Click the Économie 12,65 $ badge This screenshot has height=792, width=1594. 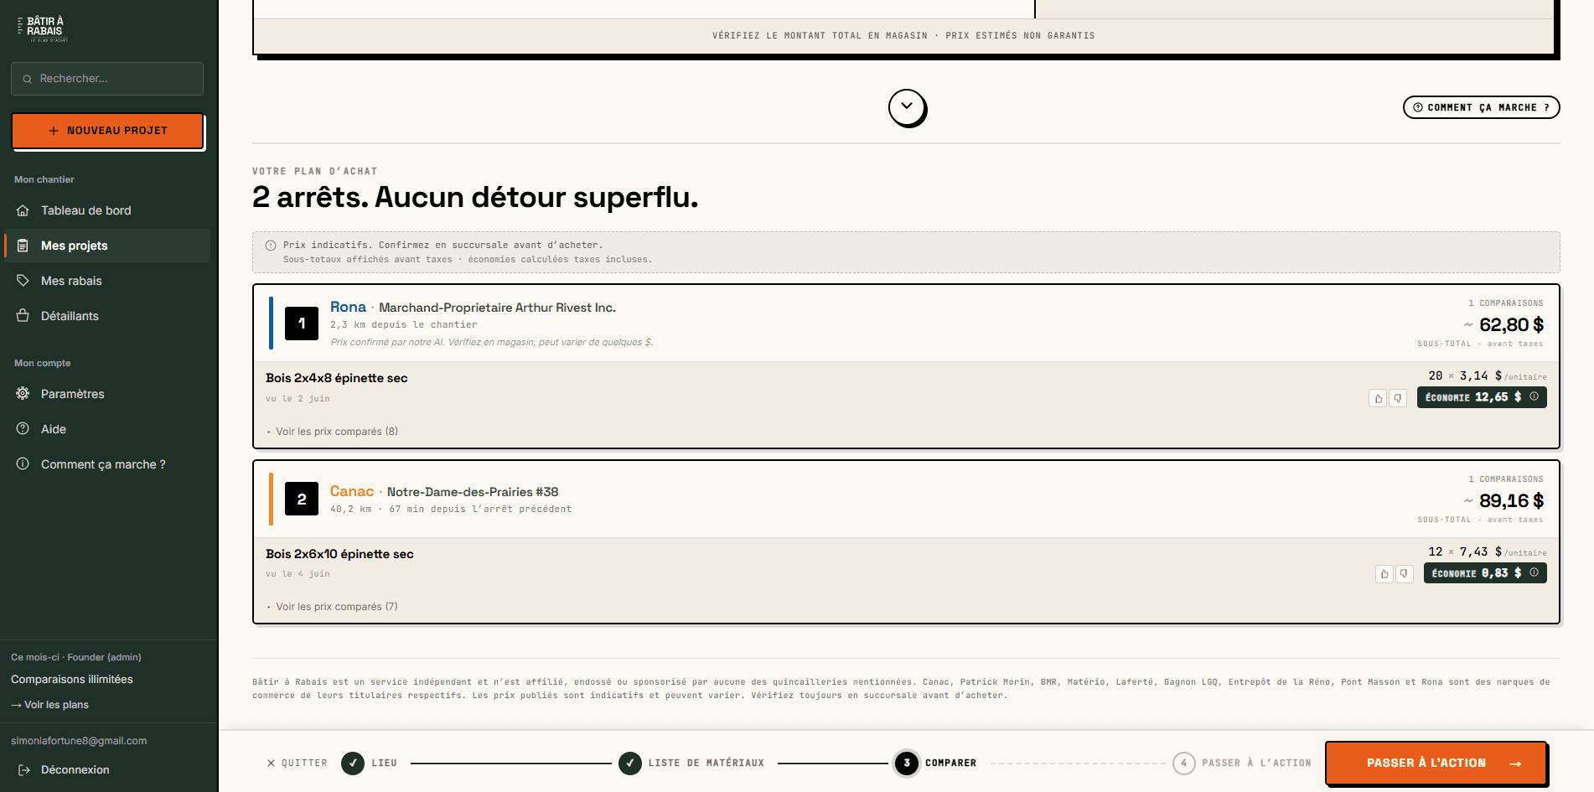coord(1482,397)
